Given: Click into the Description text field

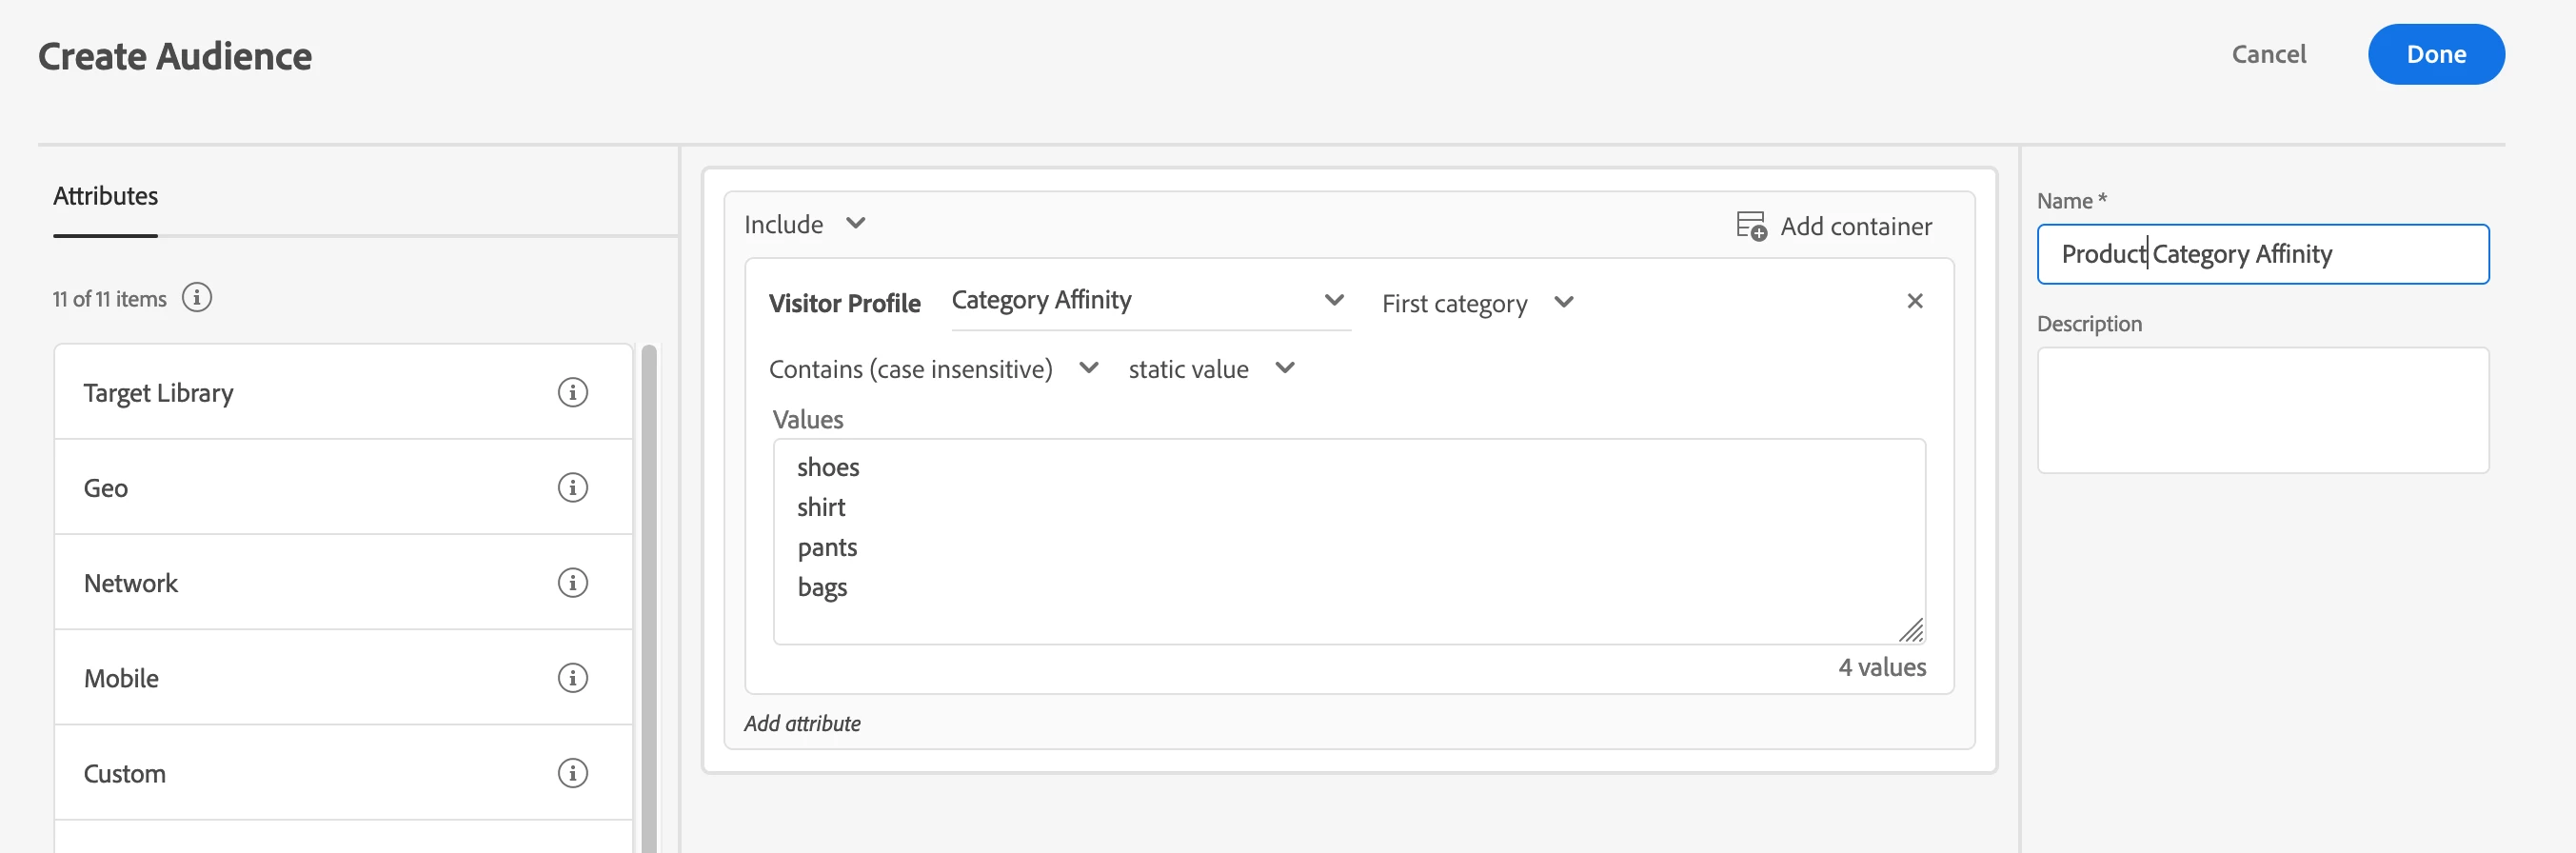Looking at the screenshot, I should coord(2262,410).
